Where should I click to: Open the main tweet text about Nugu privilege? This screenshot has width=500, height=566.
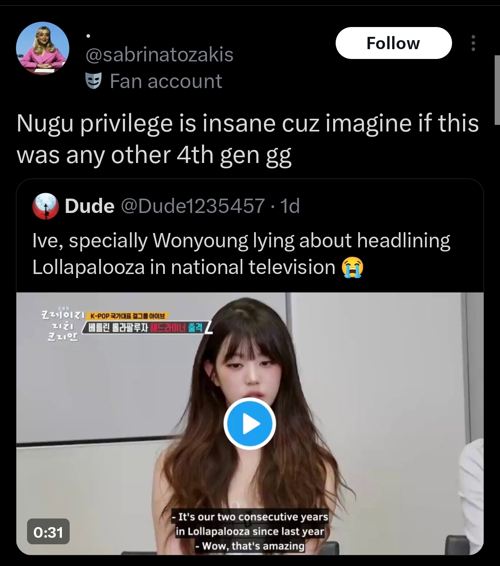248,139
